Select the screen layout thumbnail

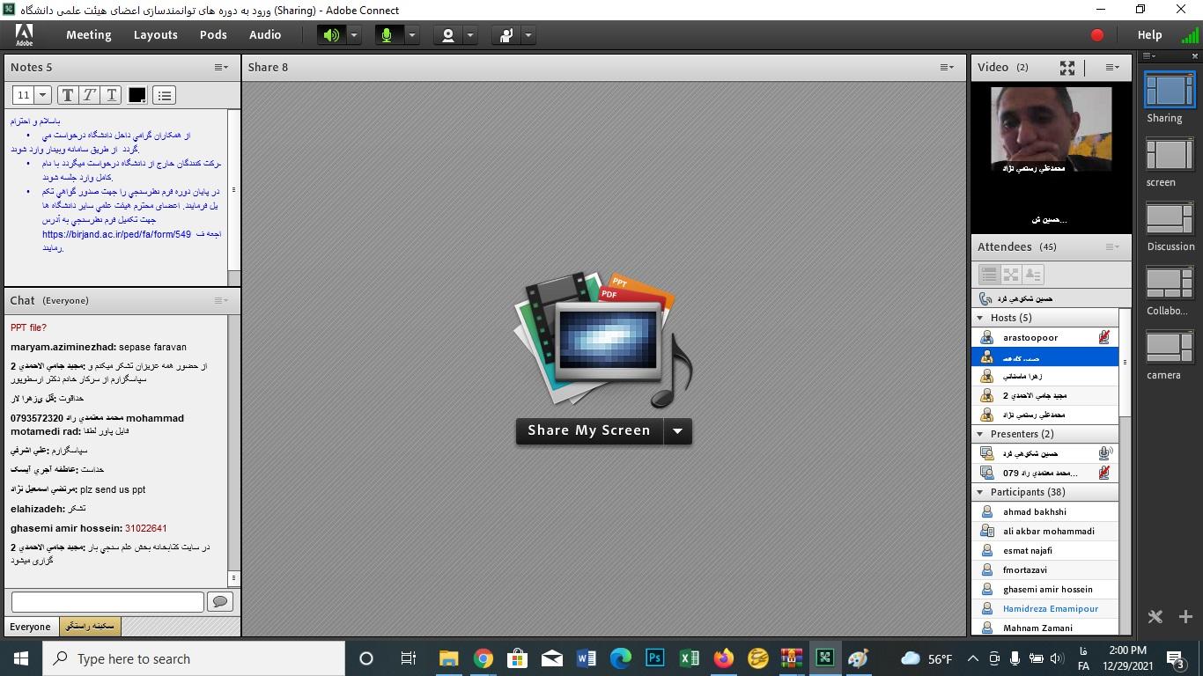click(x=1169, y=155)
